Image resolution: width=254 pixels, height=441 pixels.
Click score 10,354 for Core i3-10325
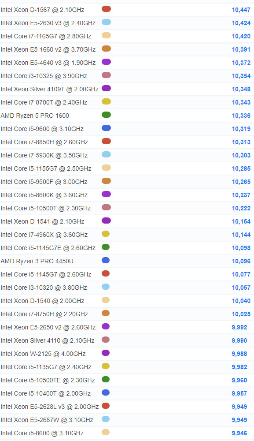(241, 76)
